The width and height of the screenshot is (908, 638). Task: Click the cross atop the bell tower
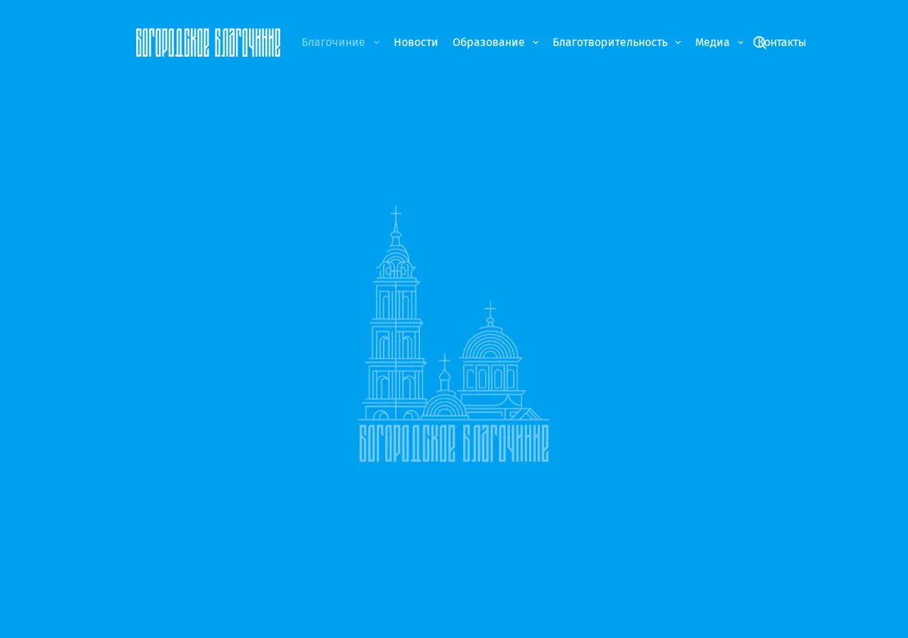pyautogui.click(x=395, y=215)
